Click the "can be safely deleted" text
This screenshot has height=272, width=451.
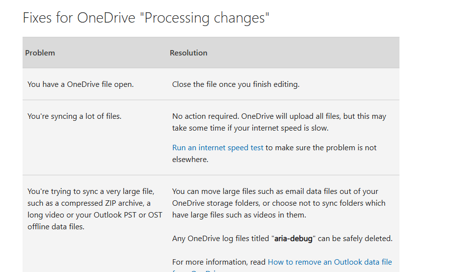pos(356,239)
